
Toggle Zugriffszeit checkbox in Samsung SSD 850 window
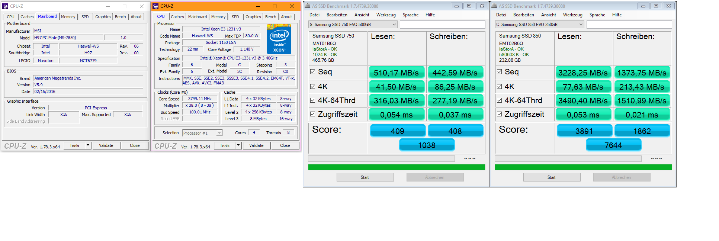point(499,114)
